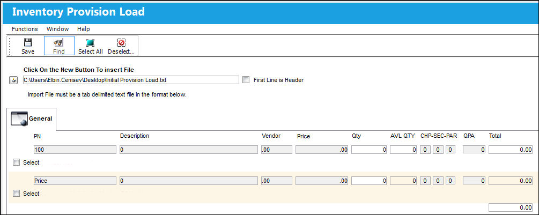Click the Inventory Provision Load title
Screen dimensions: 539x215
(x=78, y=12)
